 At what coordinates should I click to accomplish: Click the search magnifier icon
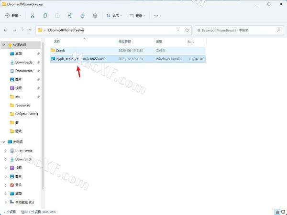pyautogui.click(x=278, y=30)
